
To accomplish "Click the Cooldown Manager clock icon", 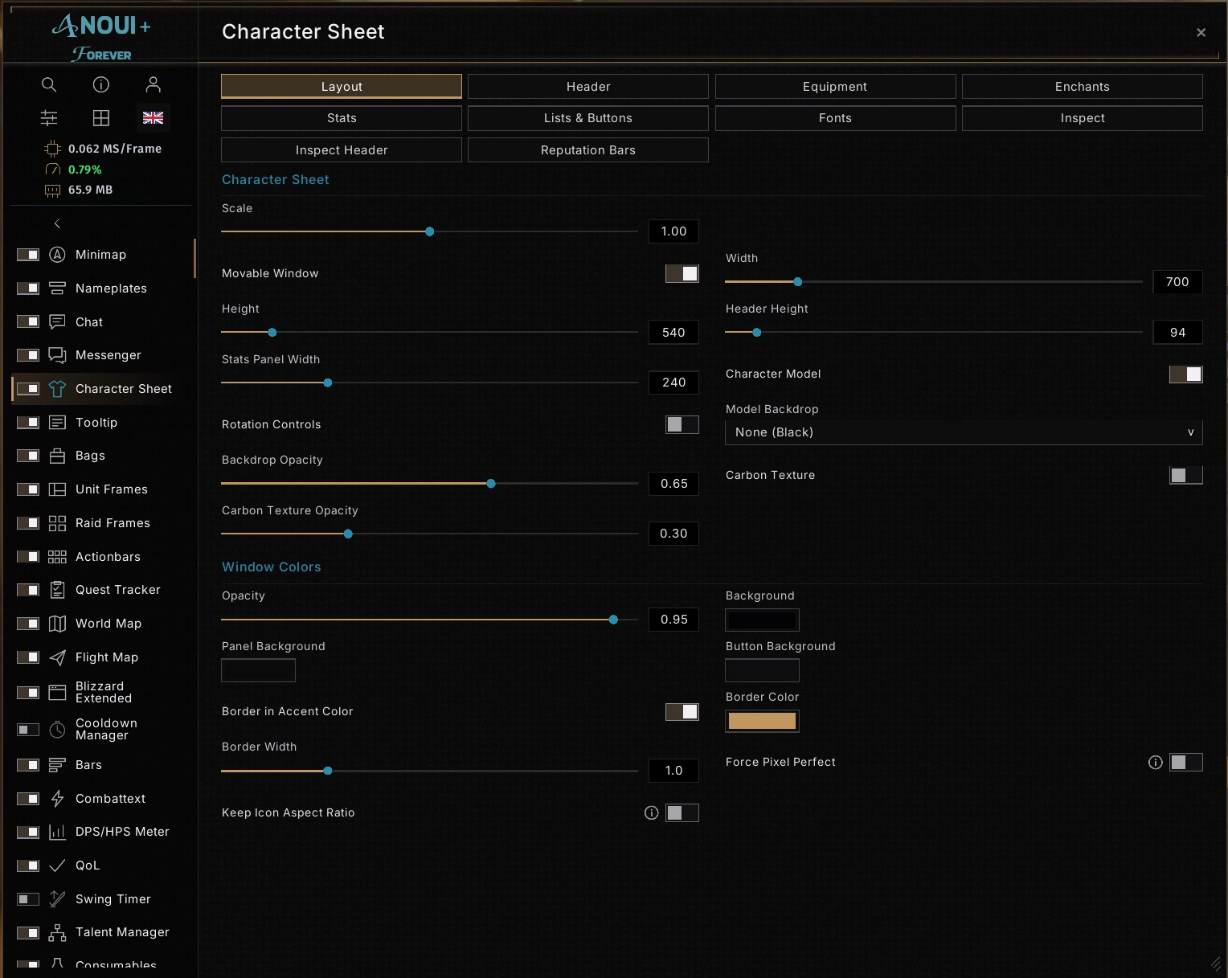I will point(57,730).
